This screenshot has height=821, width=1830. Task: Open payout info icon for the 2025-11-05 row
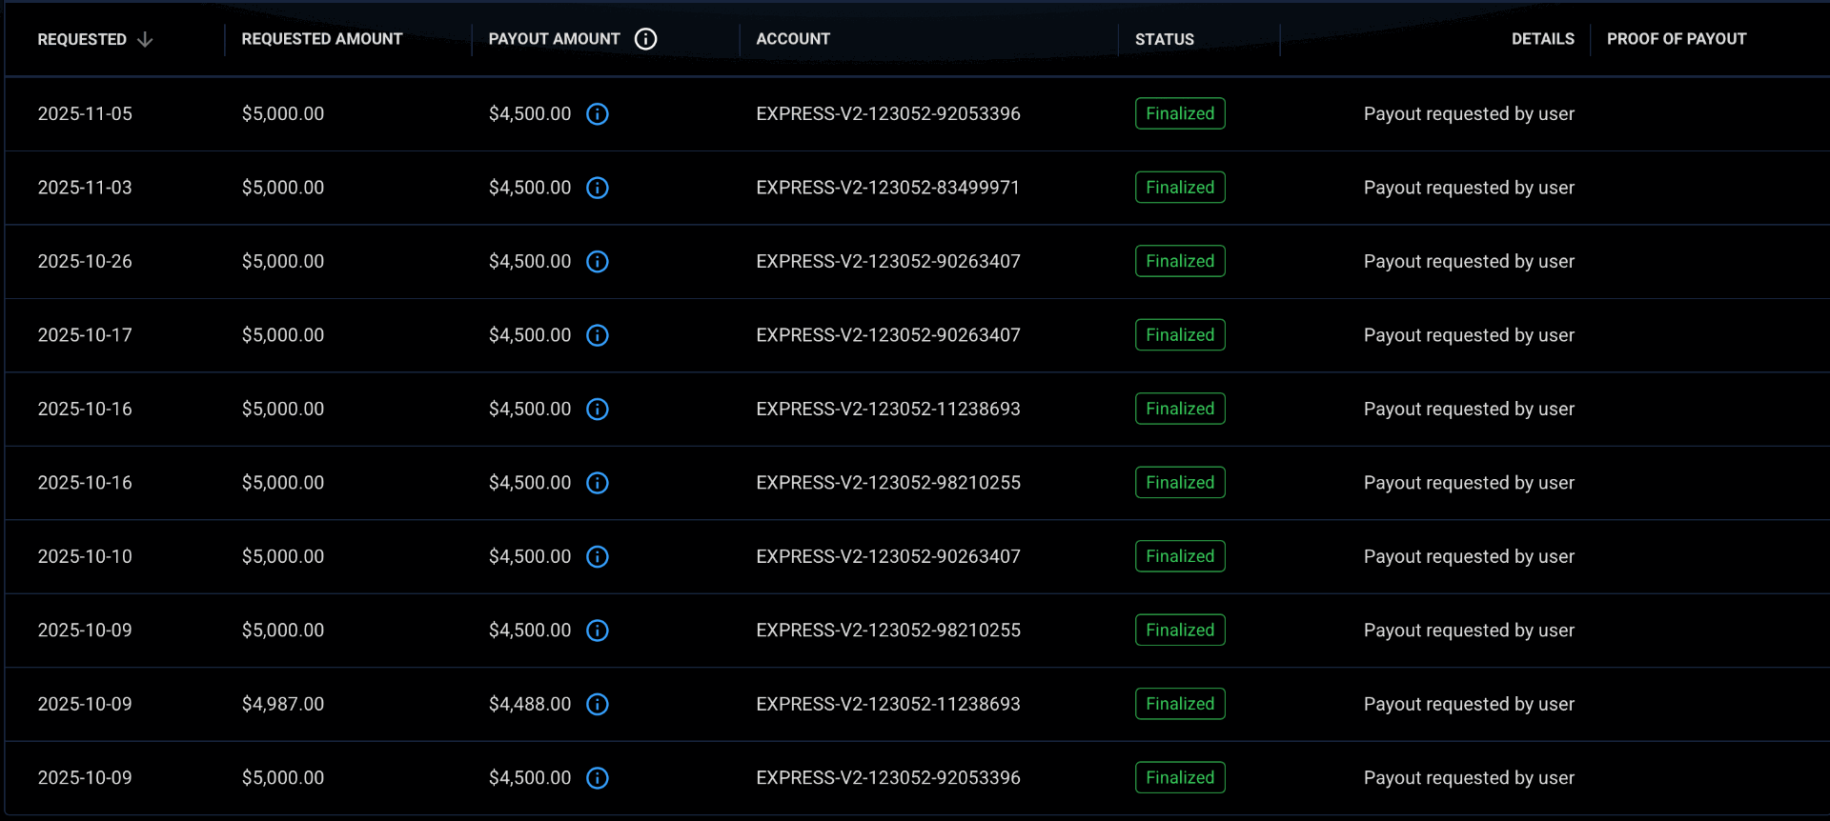[x=598, y=114]
